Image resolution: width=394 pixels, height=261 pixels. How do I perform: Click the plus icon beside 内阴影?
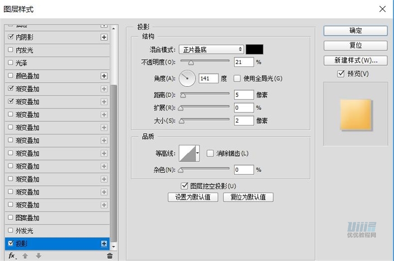pos(104,37)
